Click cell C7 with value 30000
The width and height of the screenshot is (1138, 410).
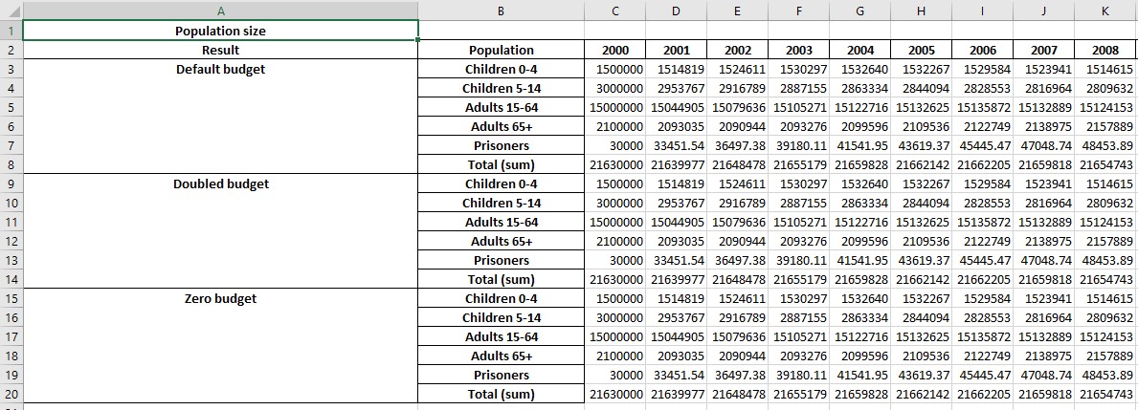point(614,145)
